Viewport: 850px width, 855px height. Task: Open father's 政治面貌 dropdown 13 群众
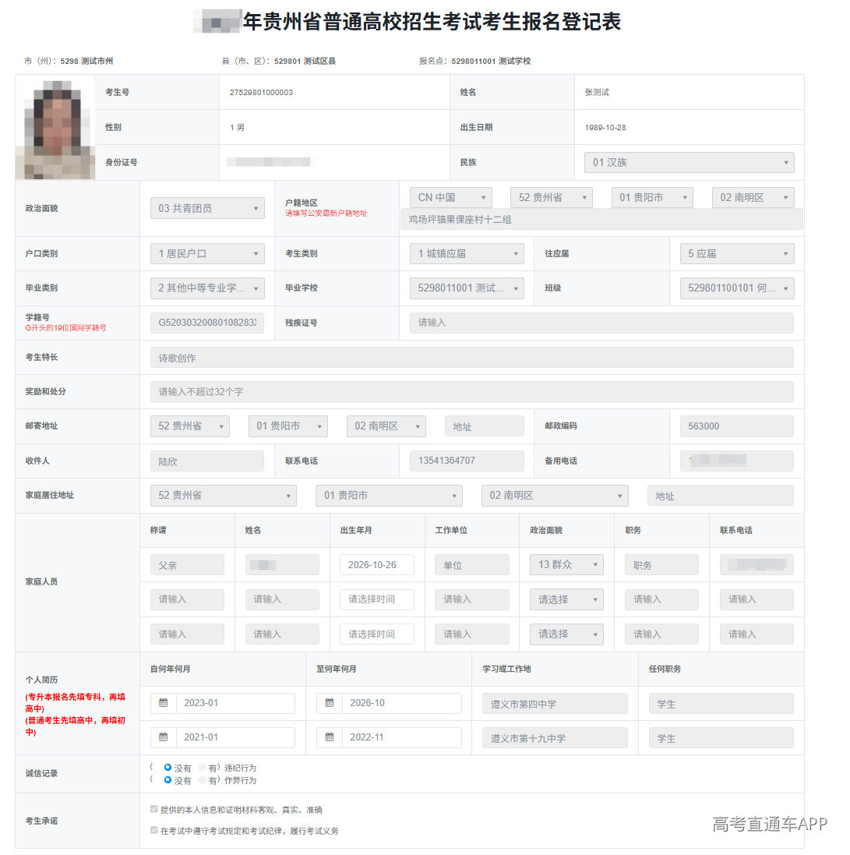(566, 565)
